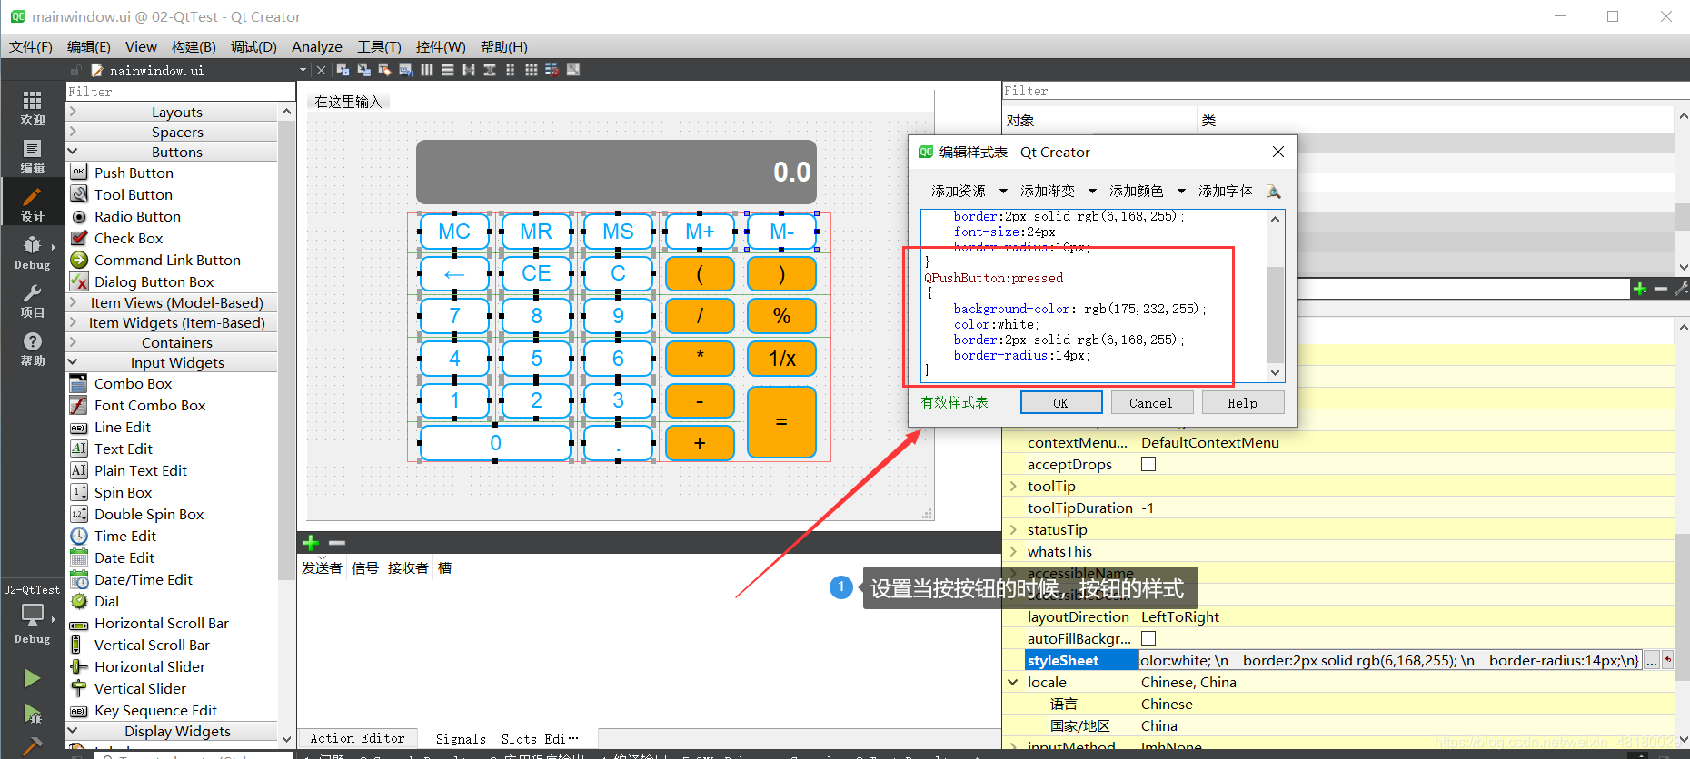
Task: Remove the connection with the minus icon
Action: (x=337, y=543)
